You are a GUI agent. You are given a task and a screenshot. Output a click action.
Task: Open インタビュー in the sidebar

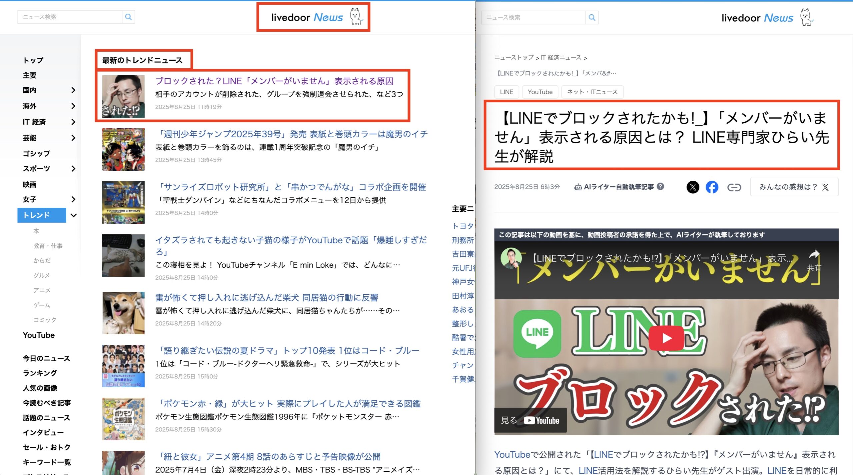click(x=43, y=432)
